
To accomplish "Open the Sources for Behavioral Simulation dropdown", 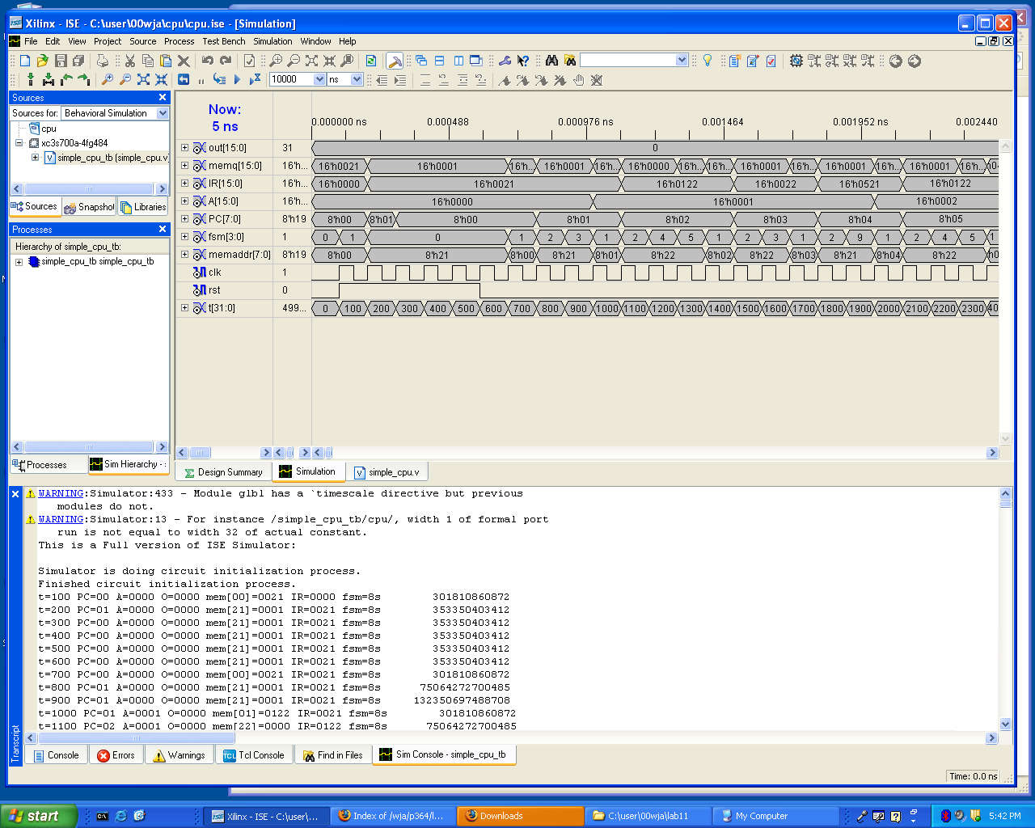I will [x=163, y=113].
